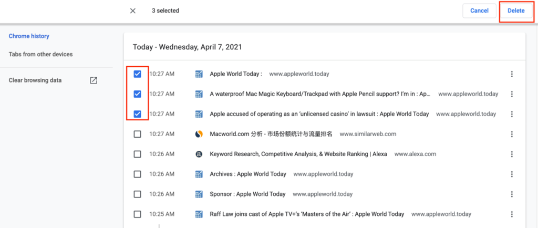The image size is (538, 228).
Task: Open the Apple accused of unlicensed casino link
Action: 319,114
